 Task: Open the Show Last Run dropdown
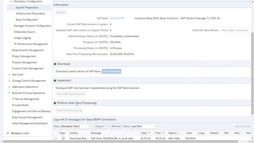pyautogui.click(x=144, y=126)
